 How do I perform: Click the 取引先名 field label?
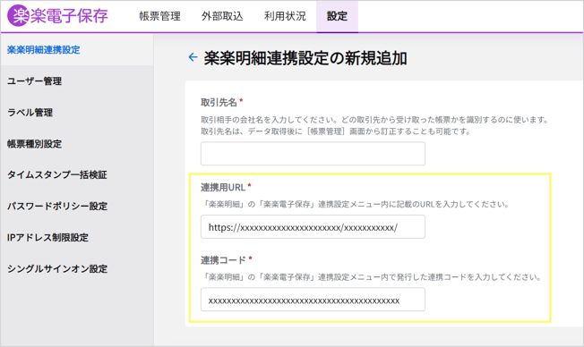[219, 102]
